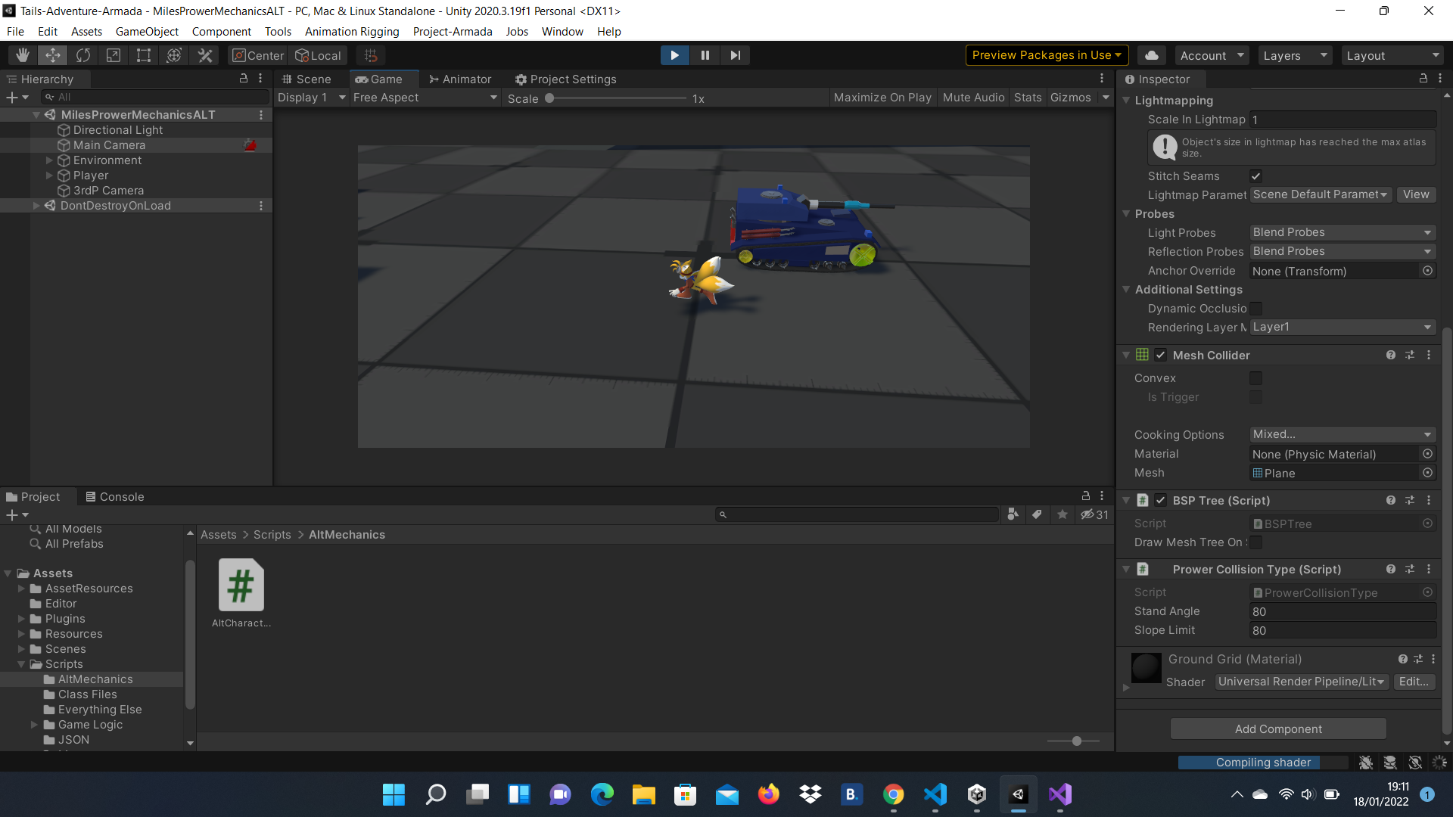The width and height of the screenshot is (1453, 817).
Task: Lock the Inspector panel
Action: 1423,78
